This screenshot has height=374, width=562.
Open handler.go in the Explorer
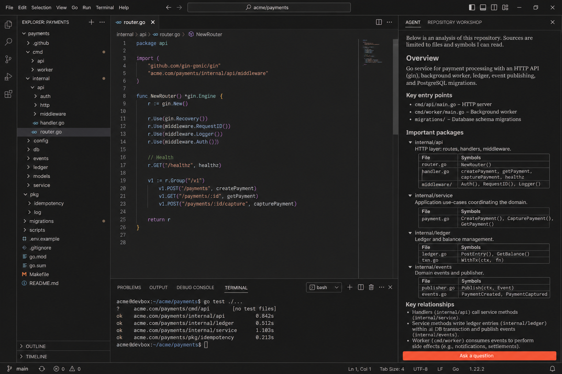pos(64,123)
